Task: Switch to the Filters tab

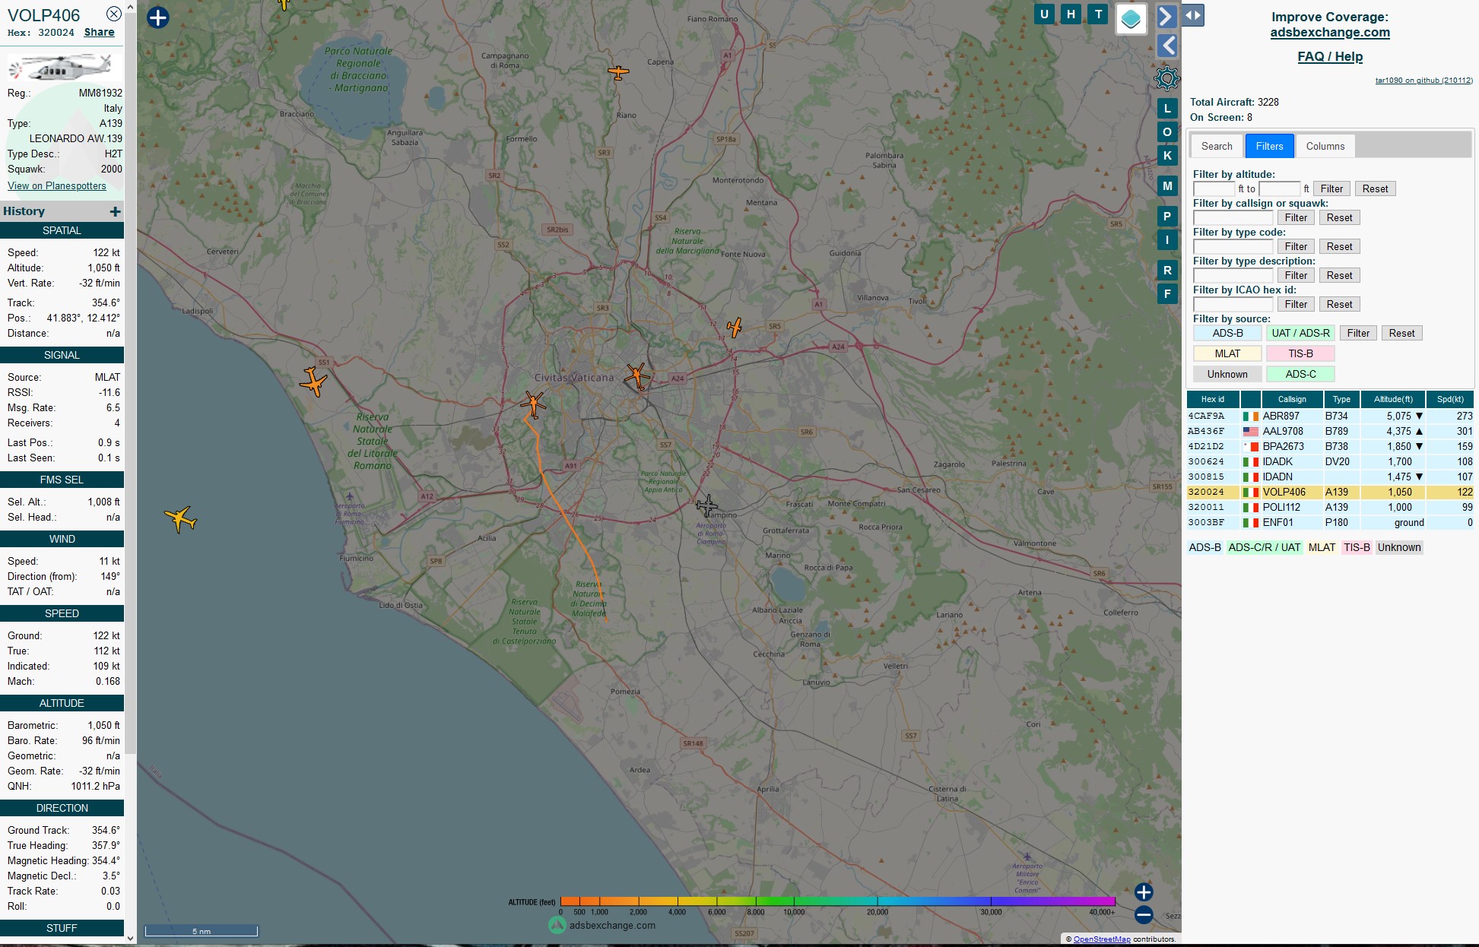Action: click(1269, 146)
